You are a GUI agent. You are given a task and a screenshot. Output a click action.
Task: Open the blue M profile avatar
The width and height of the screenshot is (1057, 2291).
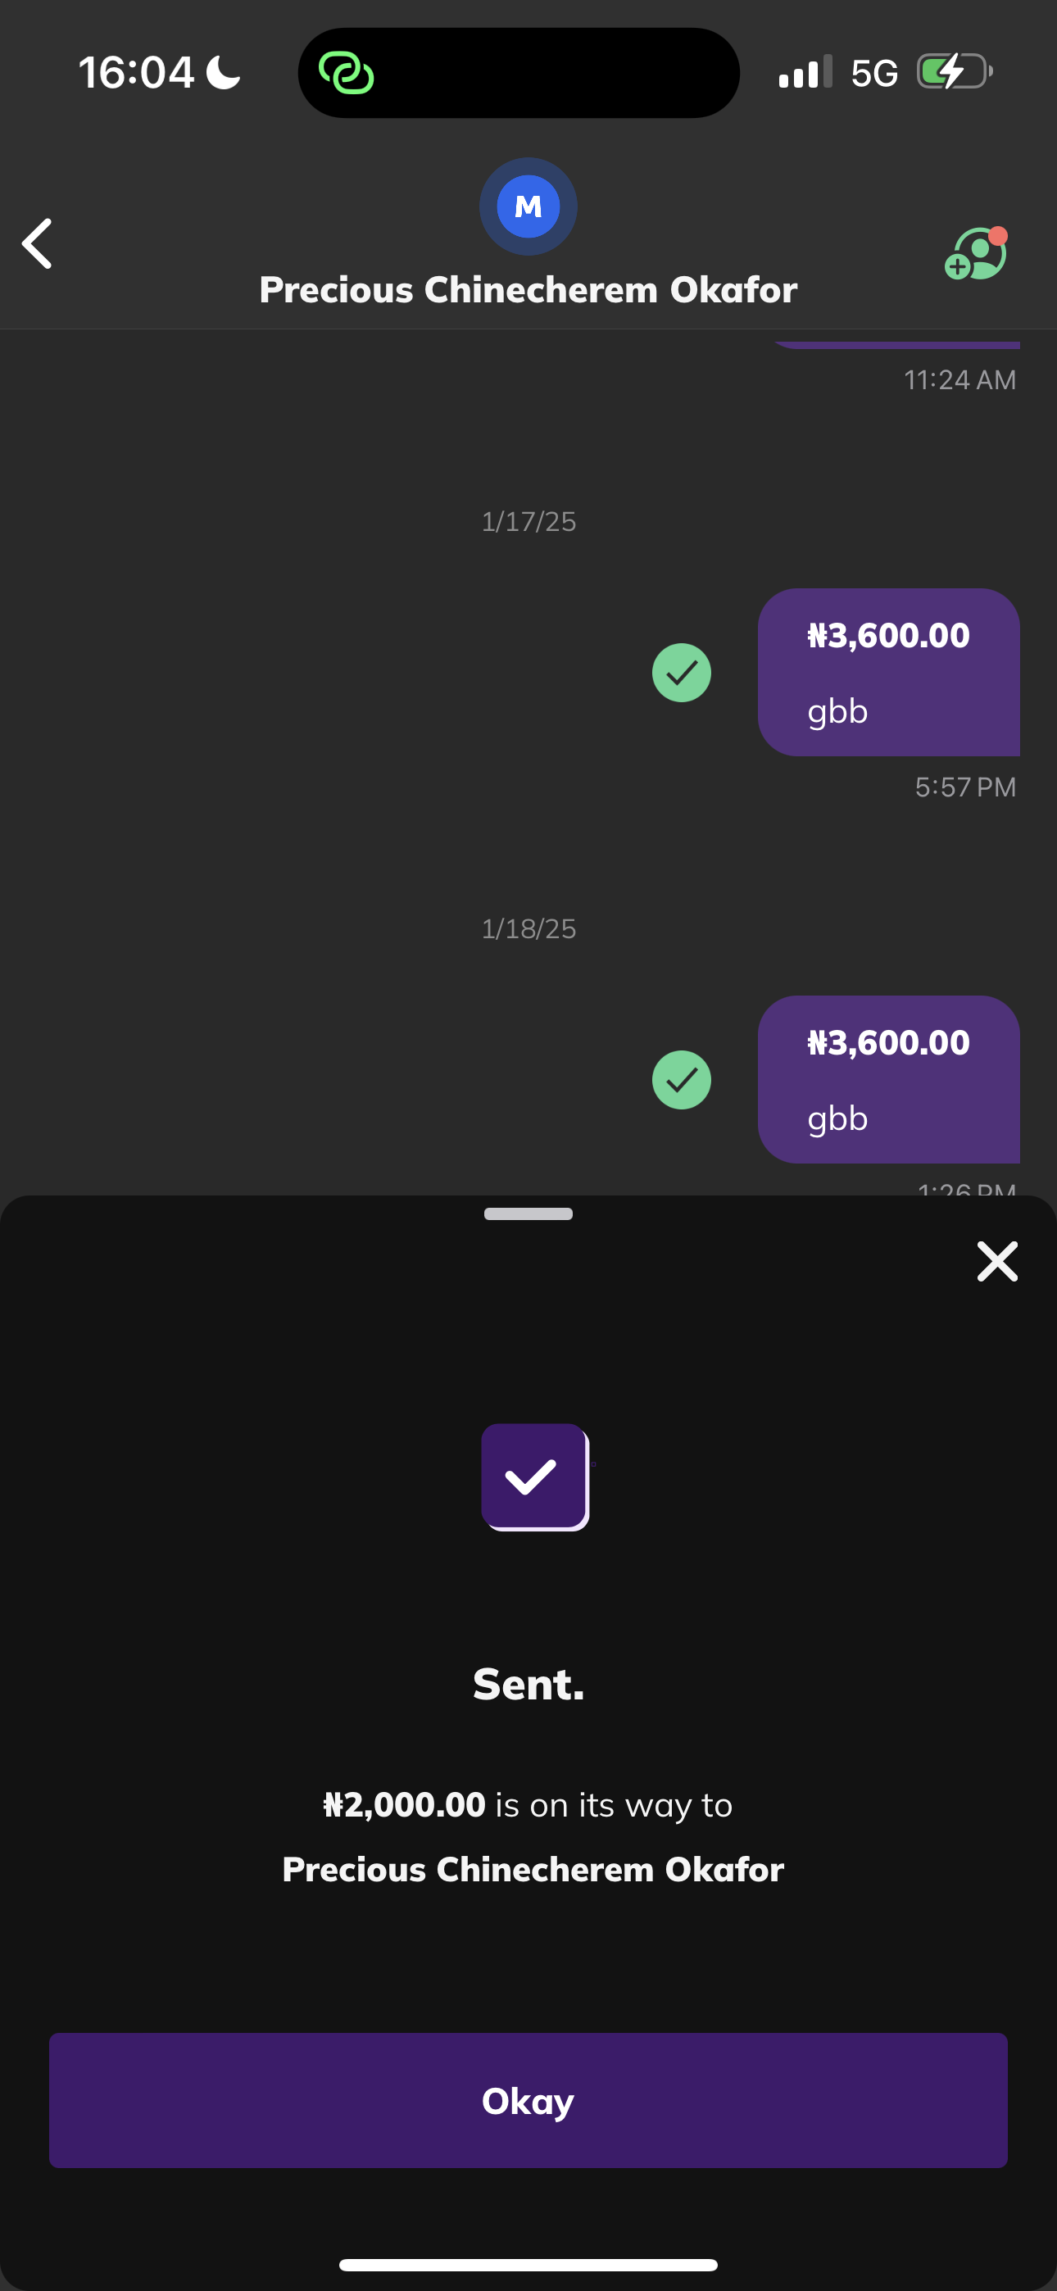[528, 206]
